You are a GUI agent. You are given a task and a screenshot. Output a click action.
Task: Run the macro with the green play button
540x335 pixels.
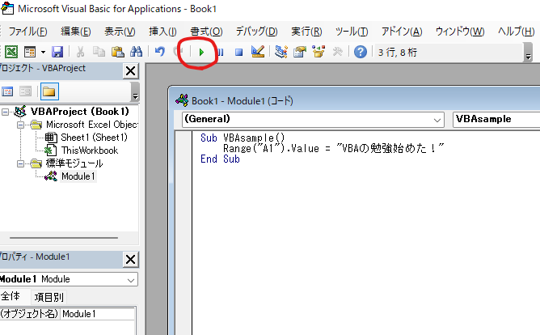[x=201, y=53]
